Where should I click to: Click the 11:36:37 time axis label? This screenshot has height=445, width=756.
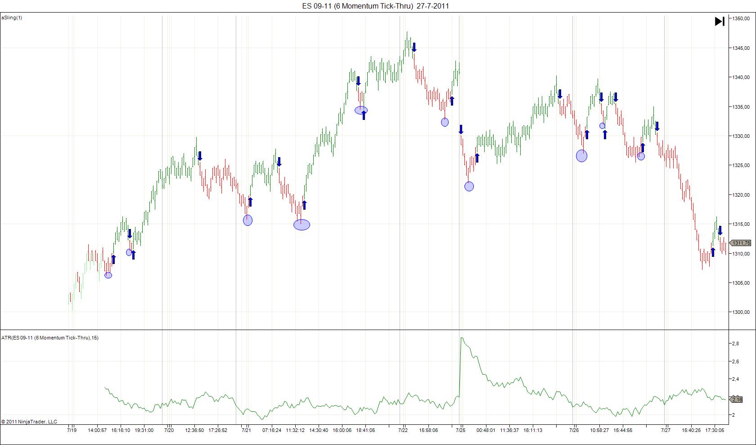pos(509,430)
